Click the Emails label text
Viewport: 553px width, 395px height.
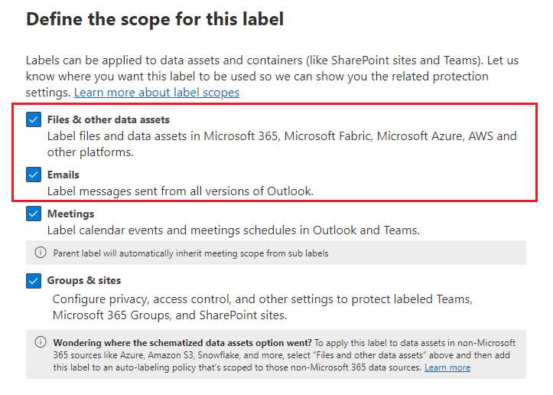coord(63,175)
